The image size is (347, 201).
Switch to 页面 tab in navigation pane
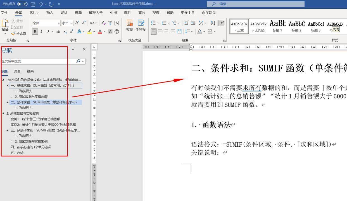(17, 71)
